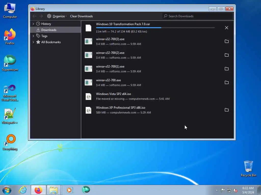The height and width of the screenshot is (195, 261).
Task: Click the Windows XP Professional disc icon
Action: point(88,110)
